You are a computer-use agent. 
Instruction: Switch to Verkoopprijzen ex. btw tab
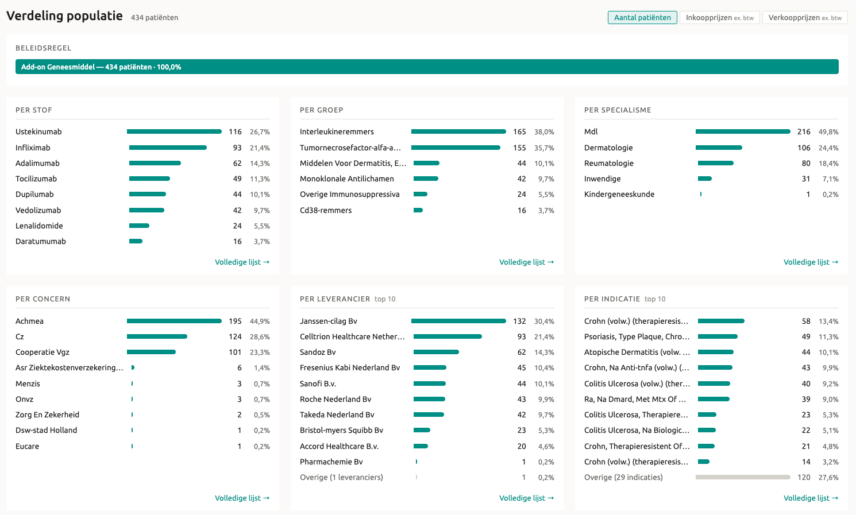pyautogui.click(x=805, y=18)
